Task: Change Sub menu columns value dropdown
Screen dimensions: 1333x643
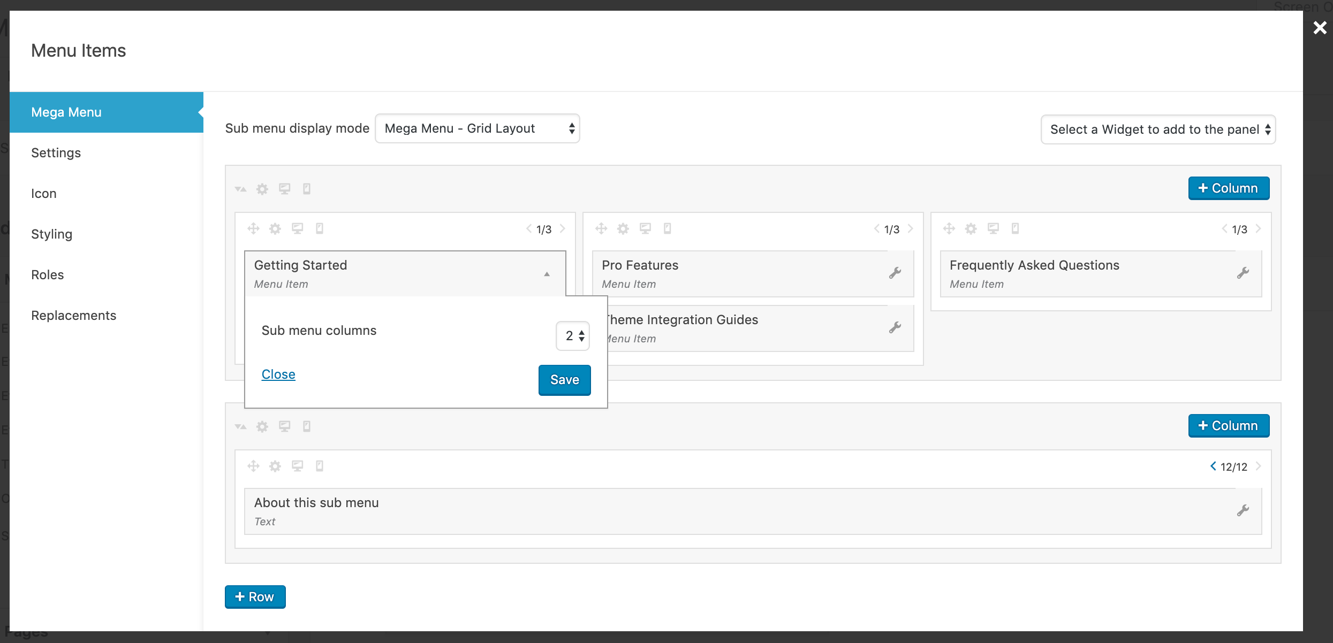Action: click(573, 336)
